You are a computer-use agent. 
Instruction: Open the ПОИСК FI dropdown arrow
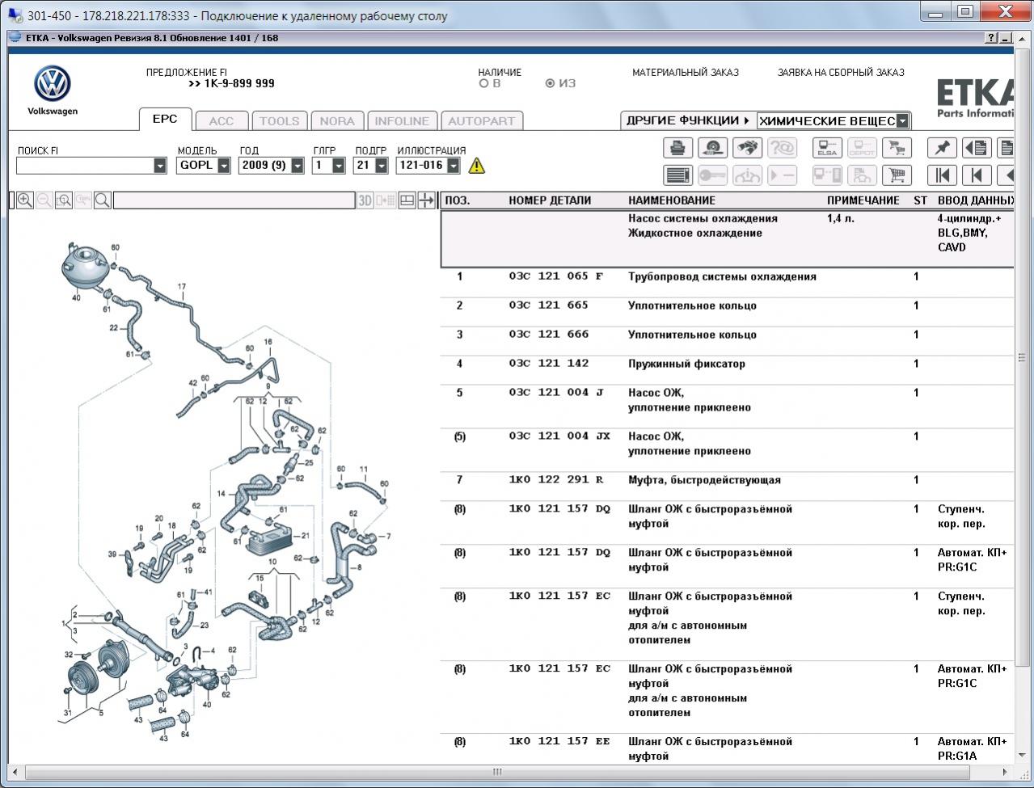(160, 166)
